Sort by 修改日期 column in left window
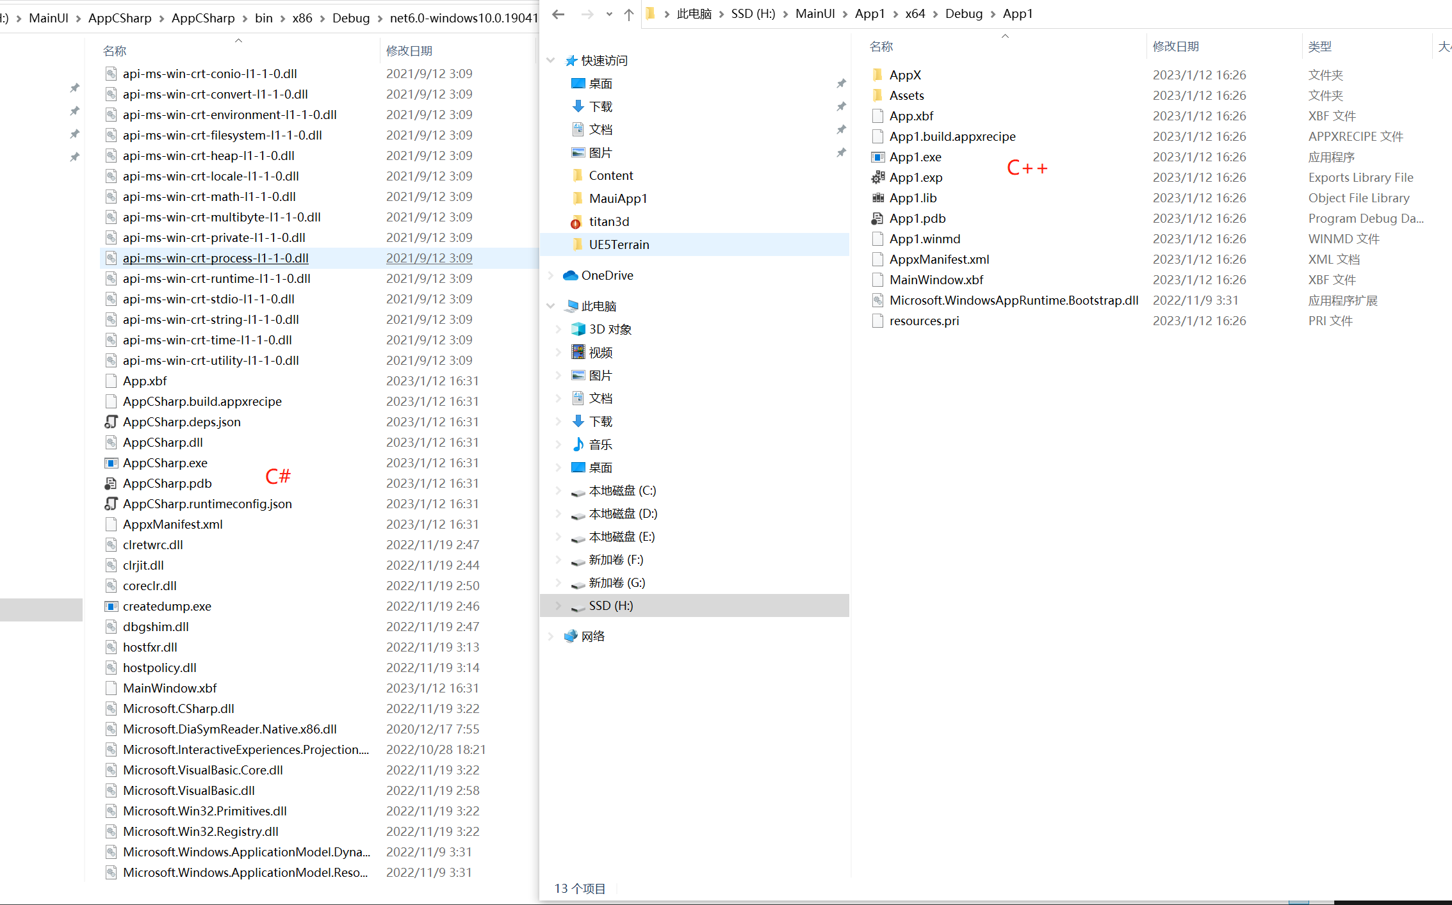 (x=409, y=51)
